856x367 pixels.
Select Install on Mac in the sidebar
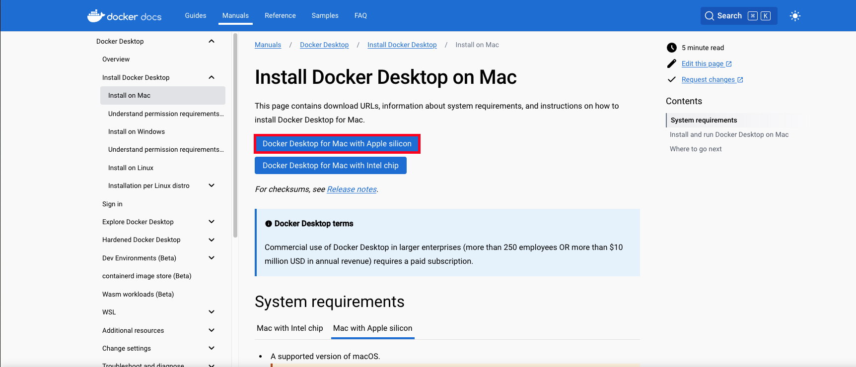tap(163, 96)
